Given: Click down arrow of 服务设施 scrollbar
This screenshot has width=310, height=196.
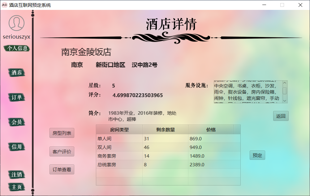Looking at the screenshot, I should click(285, 101).
